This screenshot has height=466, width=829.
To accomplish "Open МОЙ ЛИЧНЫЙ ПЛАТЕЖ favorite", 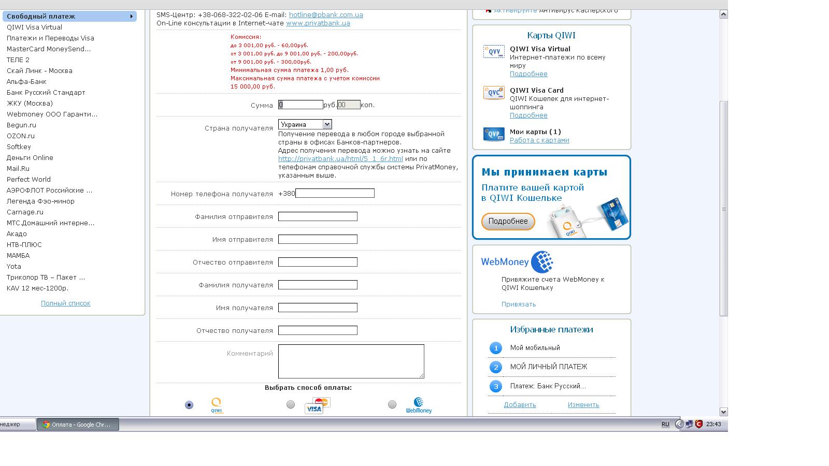I will pyautogui.click(x=549, y=367).
